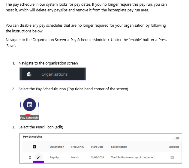Click the 'Select the Pencil icon (edit)' step

(x=41, y=127)
